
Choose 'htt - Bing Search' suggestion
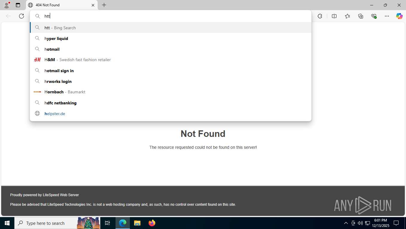(x=170, y=28)
